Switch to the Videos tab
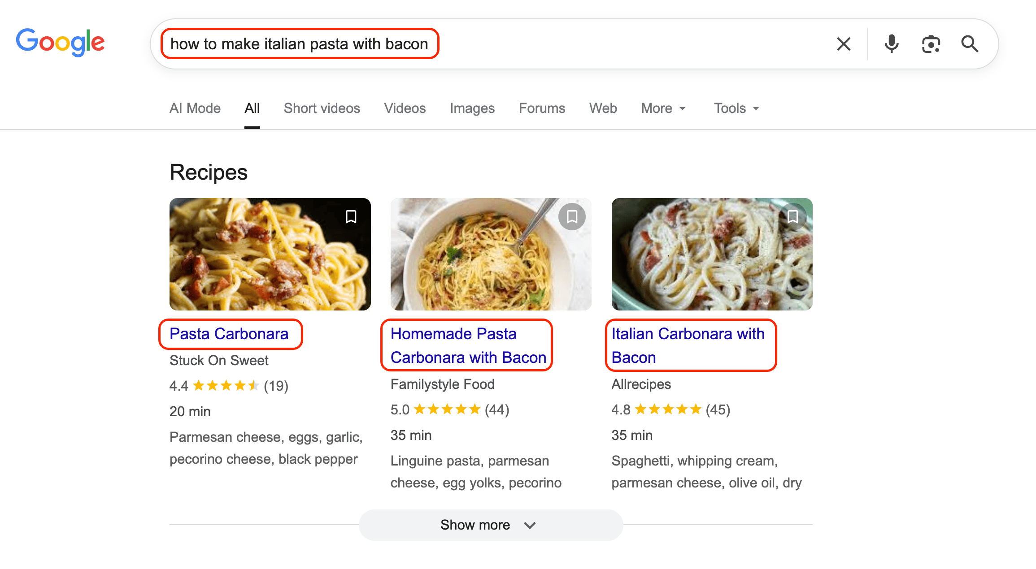The width and height of the screenshot is (1036, 569). [404, 108]
